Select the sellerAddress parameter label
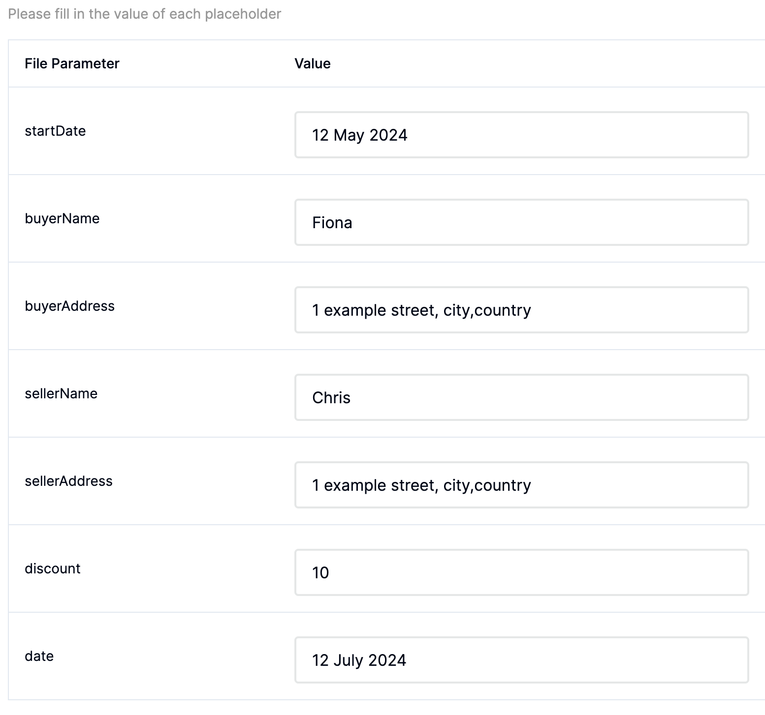765x715 pixels. point(68,481)
